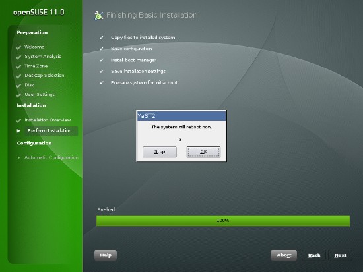Click 'Prepare system for initial boot' text
This screenshot has height=272, width=363.
144,83
